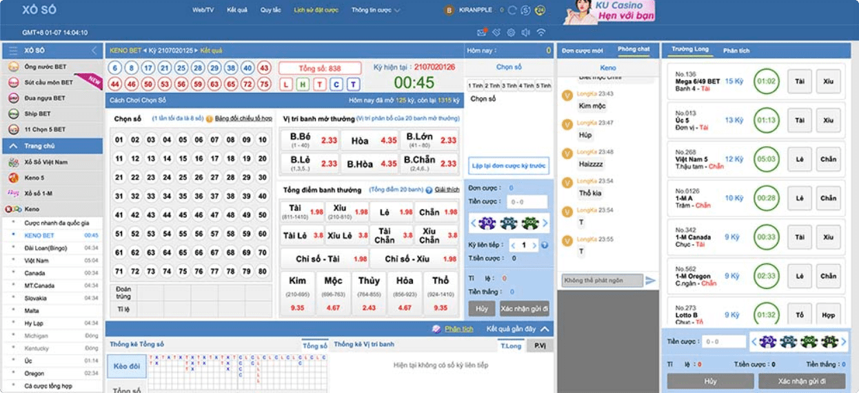
Task: Click Lập lại đơn cược kỳ trước button
Action: 509,165
